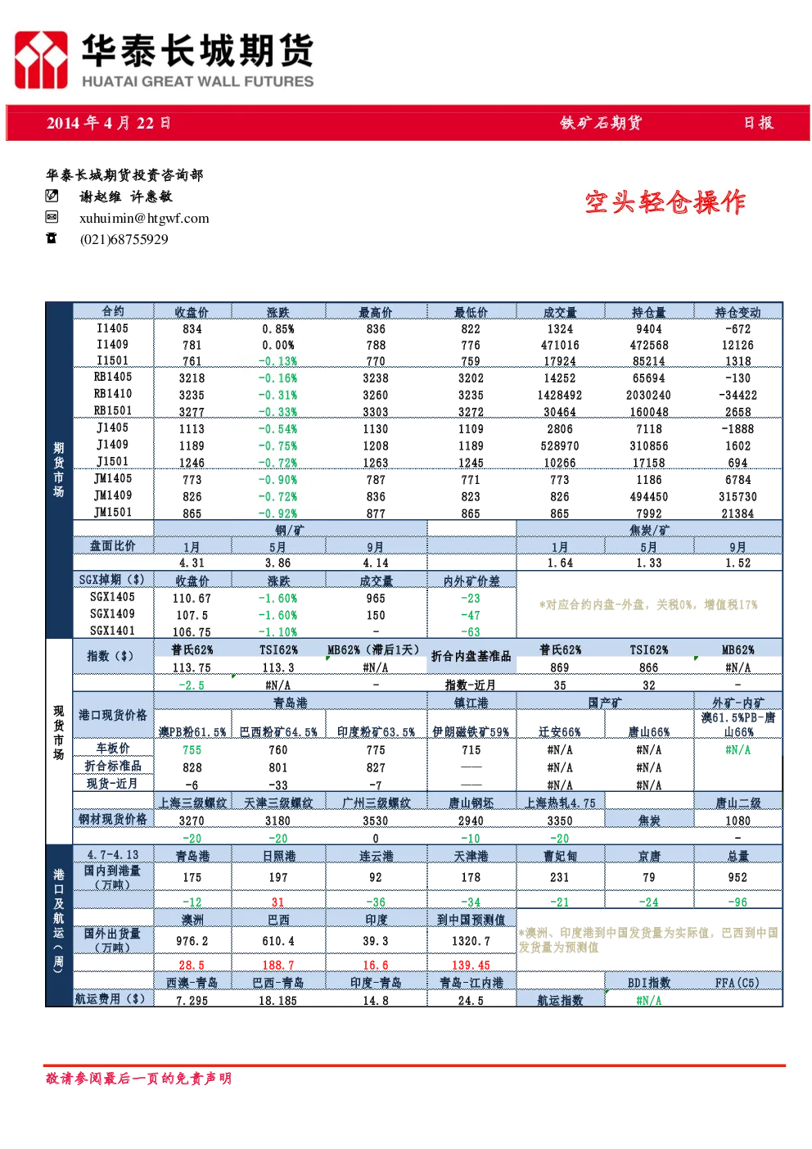
Task: Click the 青岛港 header in spot prices
Action: coord(291,703)
